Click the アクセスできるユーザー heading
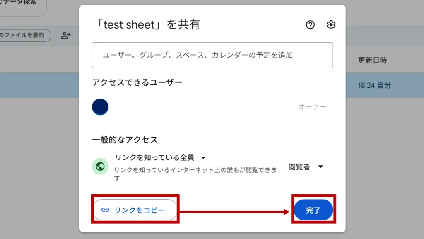 137,82
